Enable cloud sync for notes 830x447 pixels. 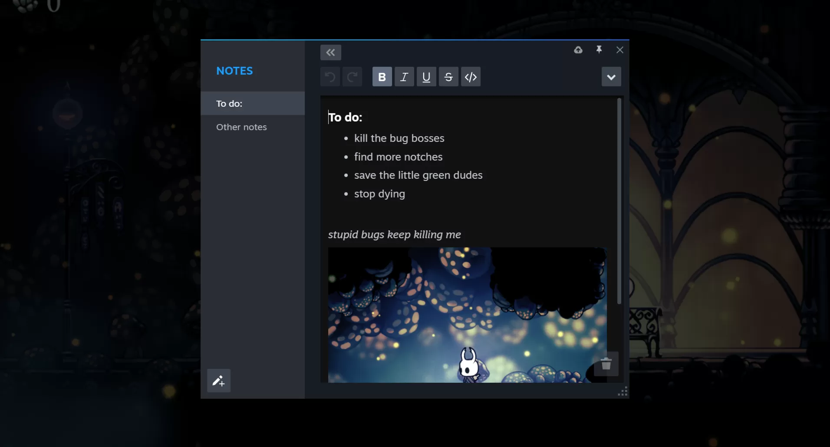tap(578, 50)
